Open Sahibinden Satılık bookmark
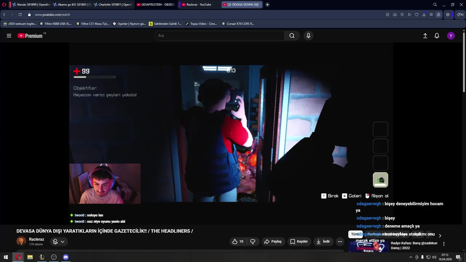Image resolution: width=466 pixels, height=262 pixels. coord(165,24)
